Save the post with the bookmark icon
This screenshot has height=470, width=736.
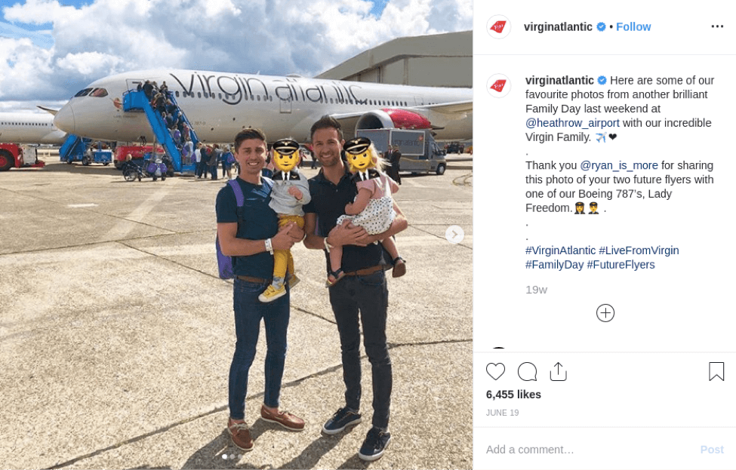click(x=716, y=371)
